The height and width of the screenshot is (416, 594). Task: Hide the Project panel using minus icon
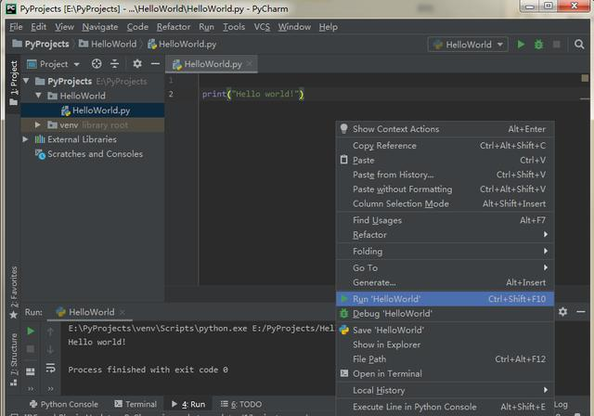click(x=155, y=64)
